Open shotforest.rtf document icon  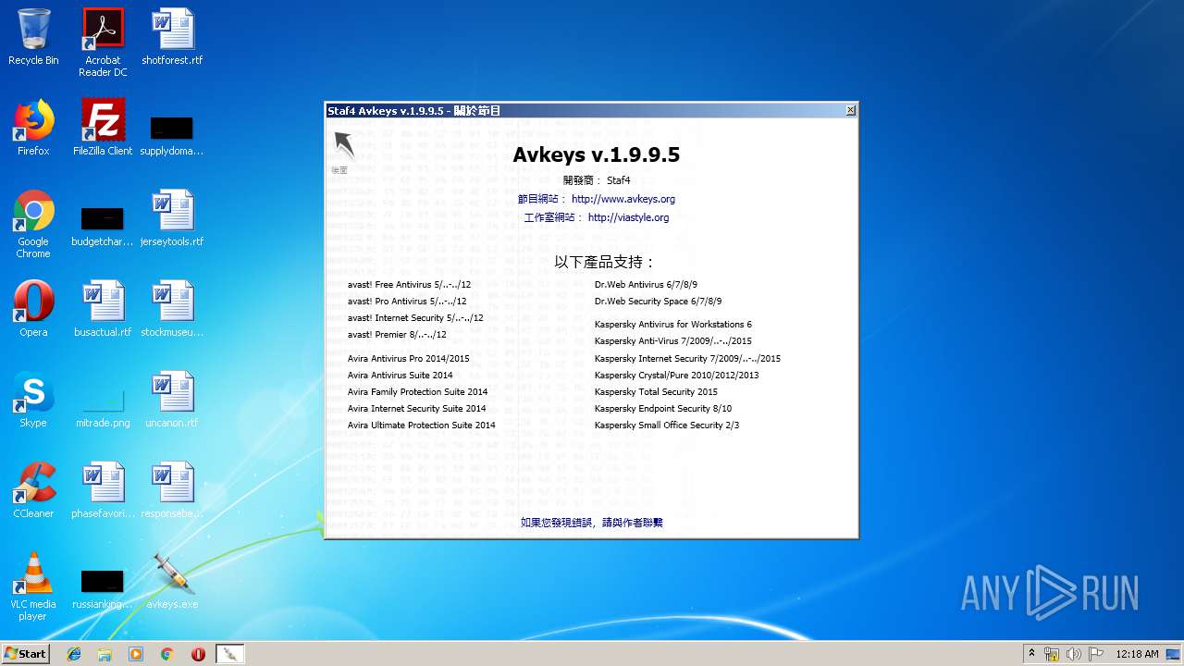172,37
